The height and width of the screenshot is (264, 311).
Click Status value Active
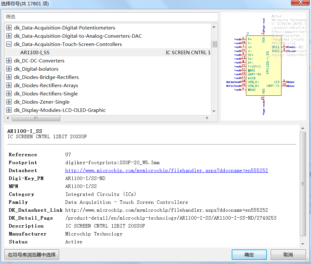pos(74,242)
